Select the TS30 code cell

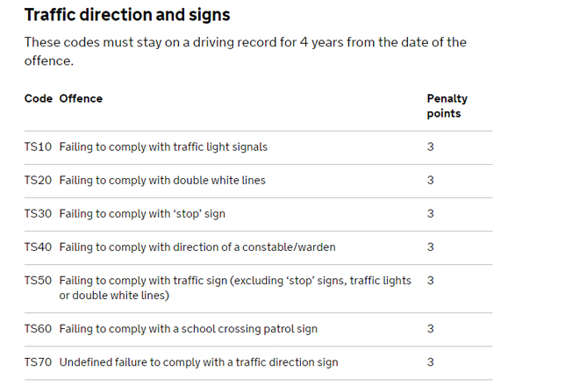coord(38,213)
